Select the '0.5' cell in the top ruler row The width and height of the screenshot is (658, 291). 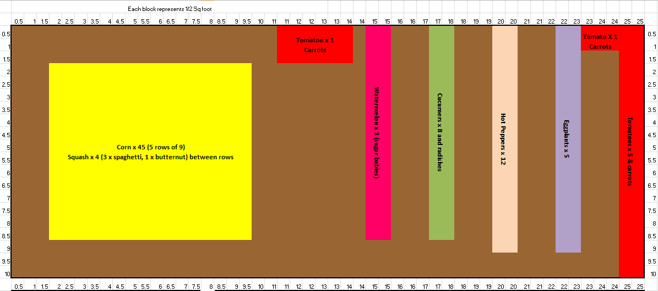tap(18, 21)
